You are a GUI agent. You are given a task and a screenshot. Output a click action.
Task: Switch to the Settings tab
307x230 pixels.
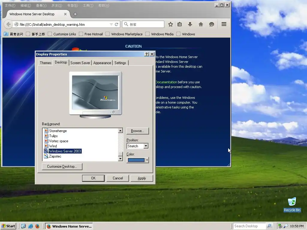(120, 63)
